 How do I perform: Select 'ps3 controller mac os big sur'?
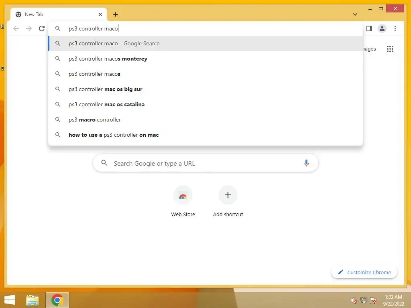206,89
